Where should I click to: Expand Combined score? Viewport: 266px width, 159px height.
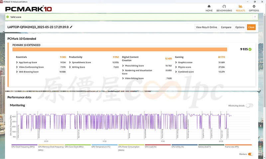coord(176,72)
